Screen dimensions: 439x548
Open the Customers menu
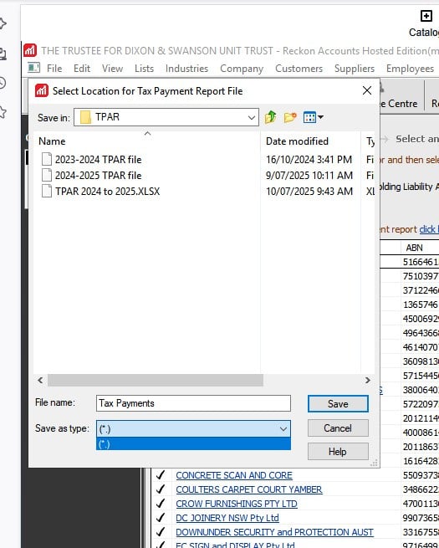(299, 68)
